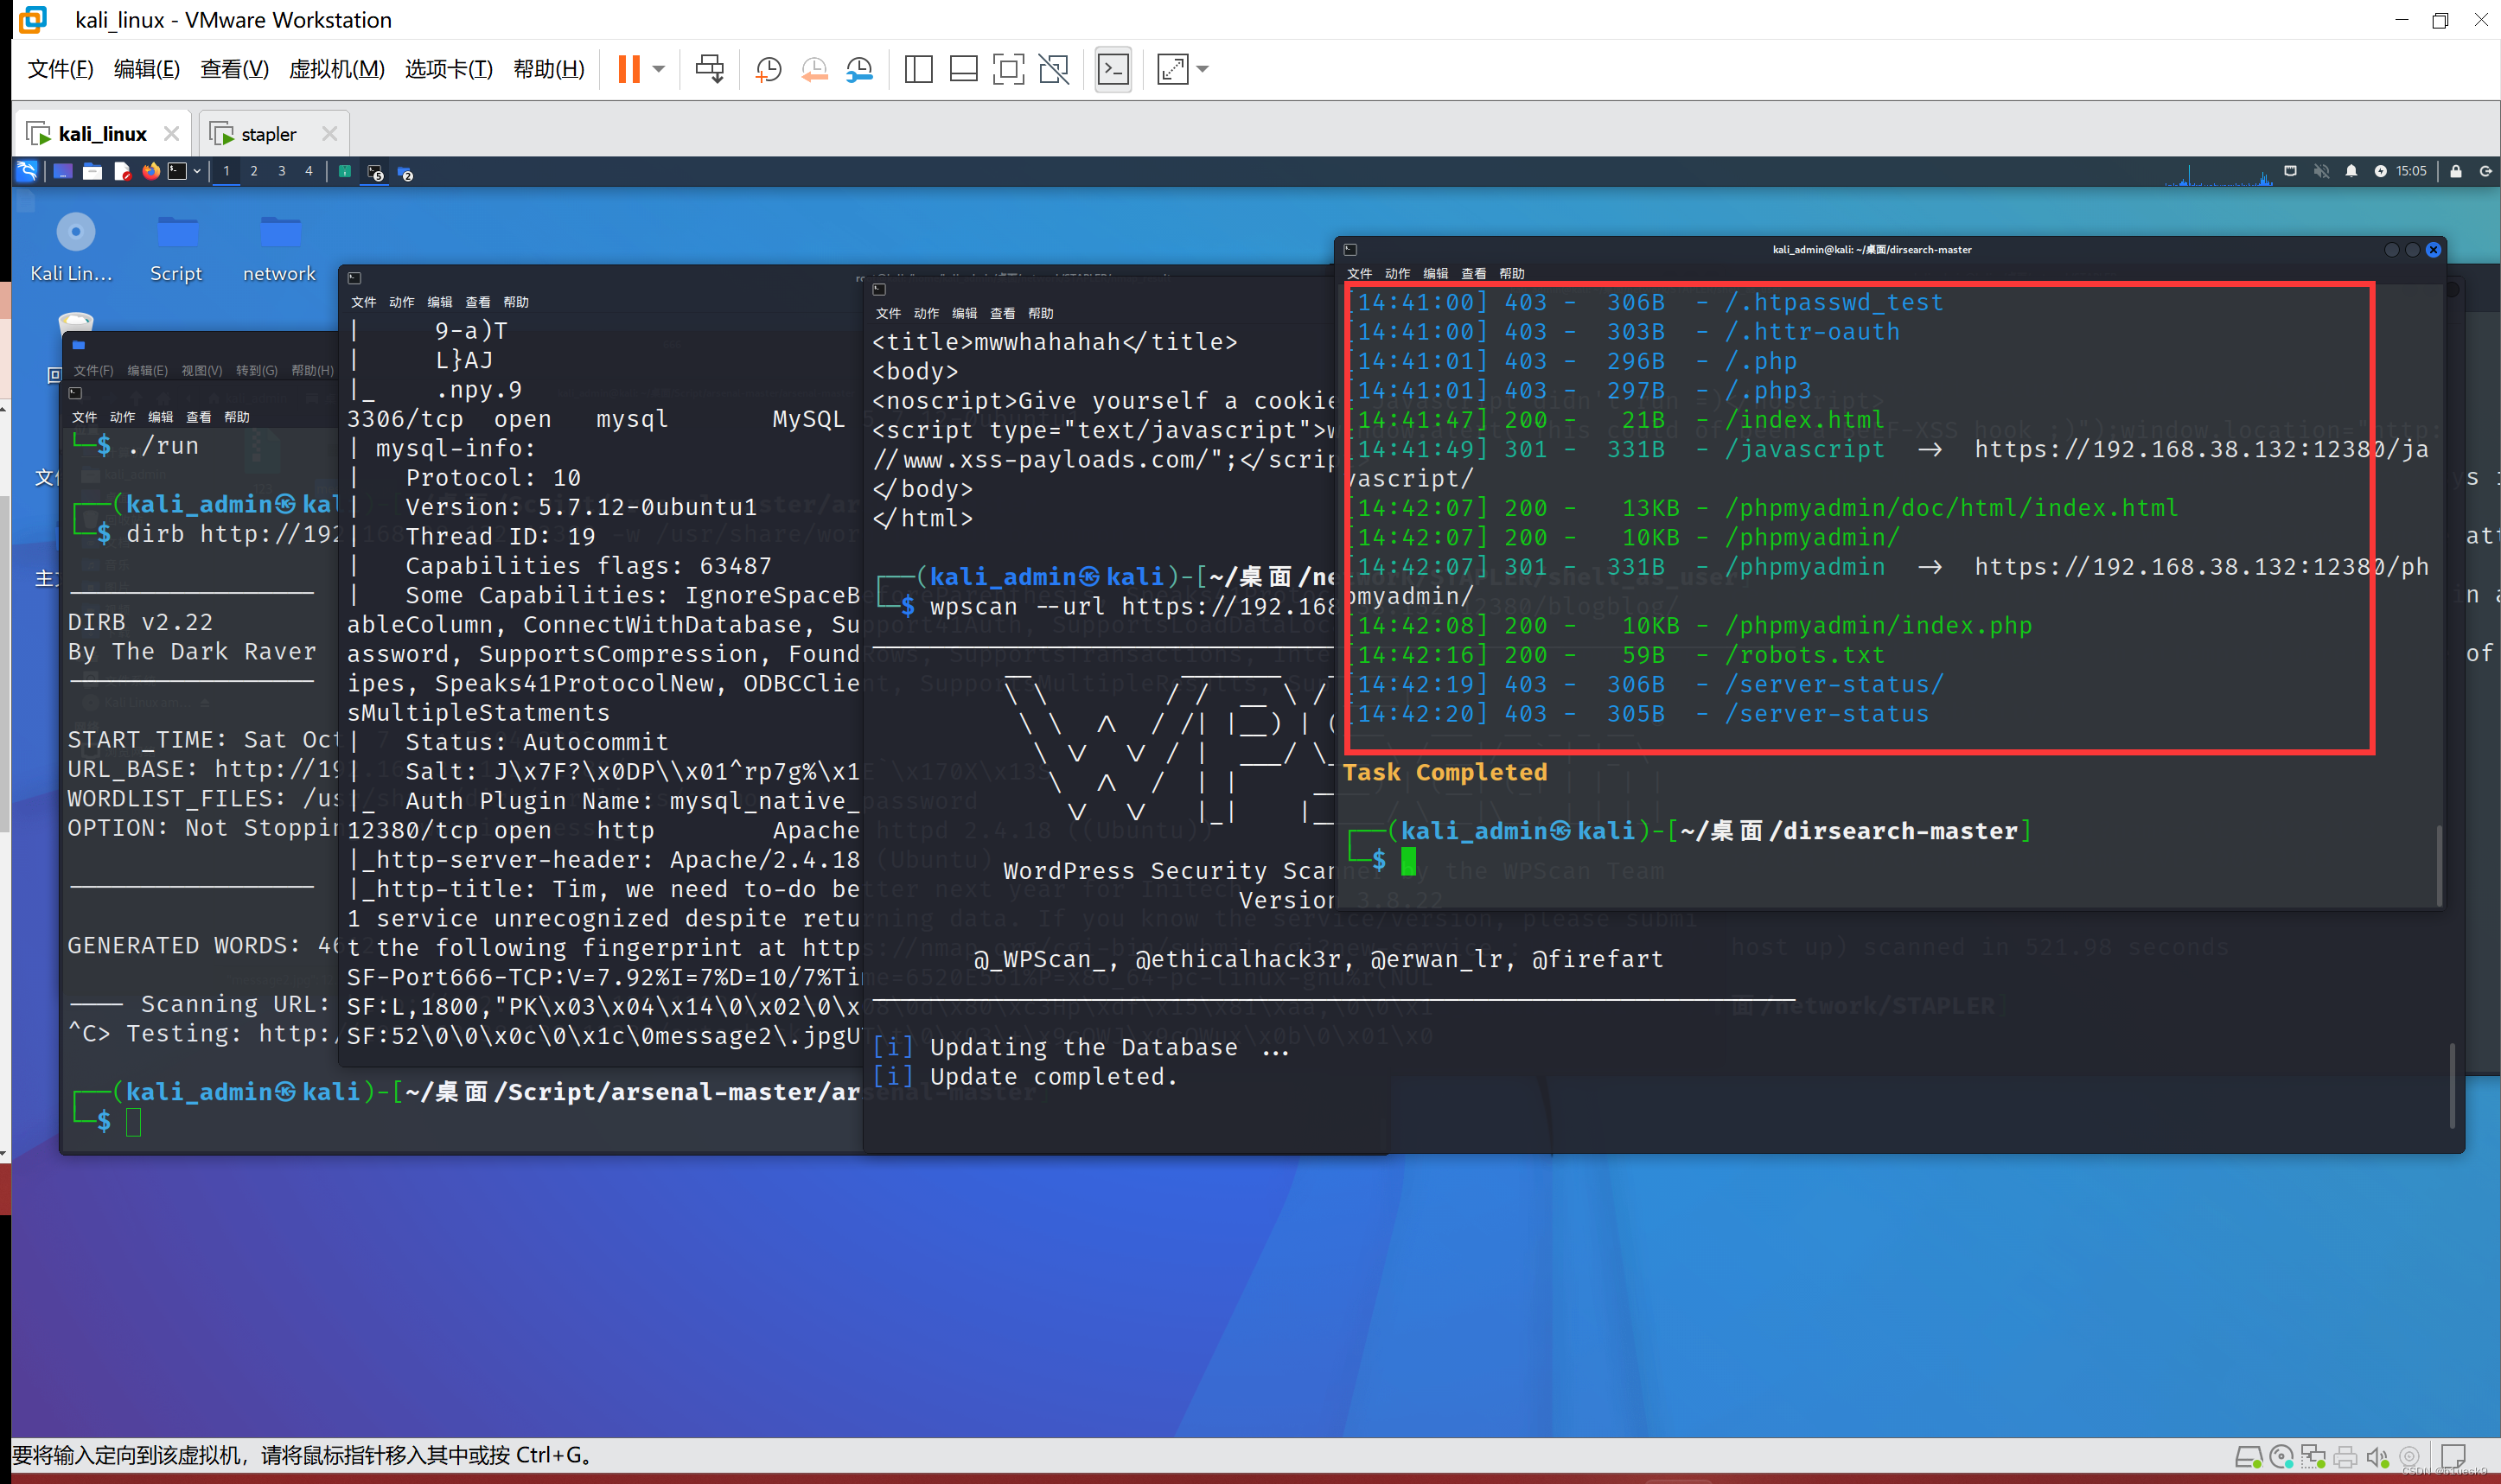Open the 虚拟机(M) menu

click(x=337, y=69)
